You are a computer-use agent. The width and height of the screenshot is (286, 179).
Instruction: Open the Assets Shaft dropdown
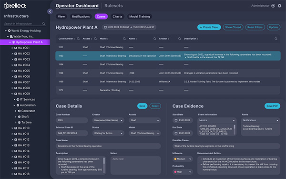click(x=144, y=120)
